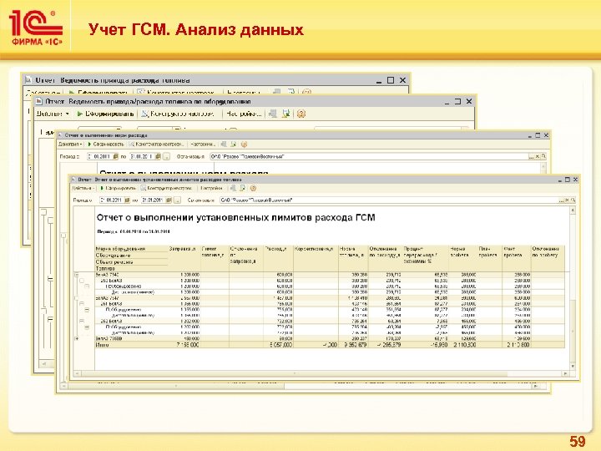Viewport: 601px width, 451px height.
Task: Expand the БелАЗ 75600 group row
Action: coord(77,338)
